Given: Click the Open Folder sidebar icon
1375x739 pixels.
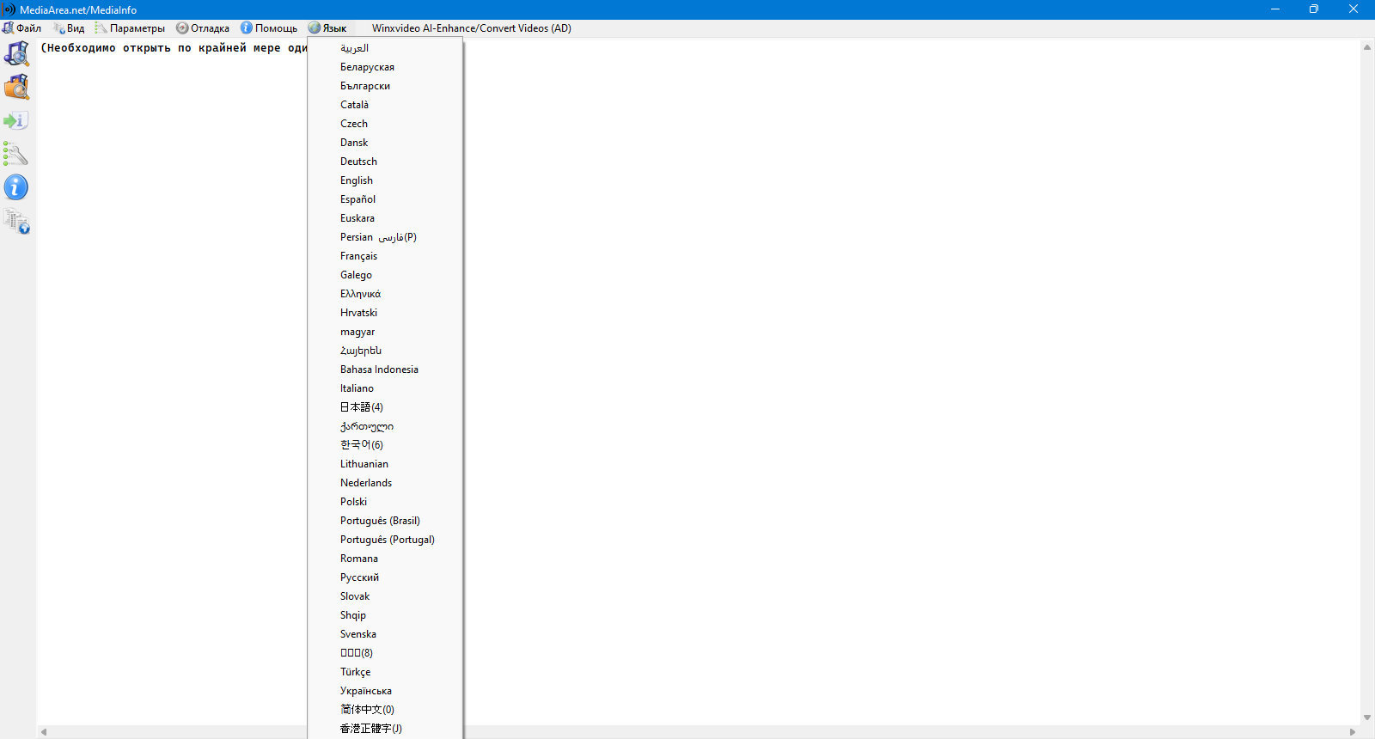Looking at the screenshot, I should pos(16,87).
